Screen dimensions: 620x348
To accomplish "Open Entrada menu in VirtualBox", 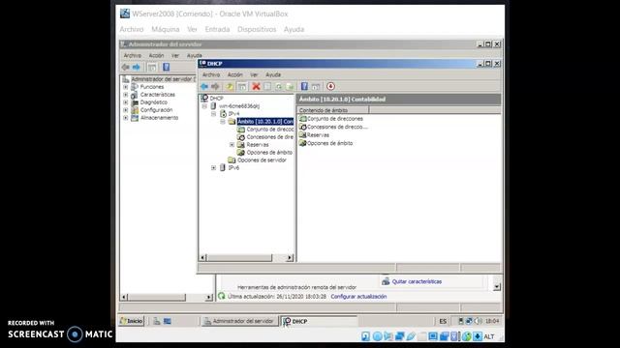I will tap(217, 29).
